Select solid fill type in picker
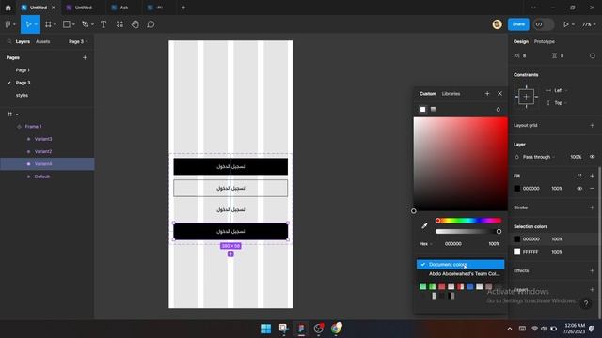This screenshot has height=338, width=602. (422, 110)
